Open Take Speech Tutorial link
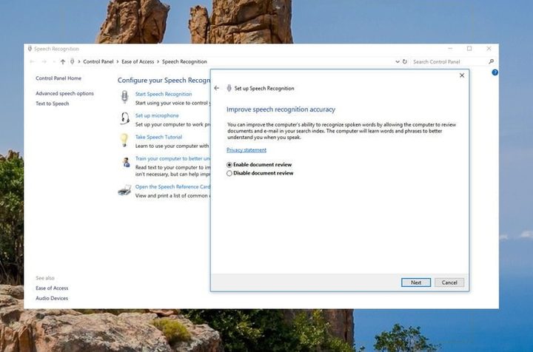 pos(158,137)
